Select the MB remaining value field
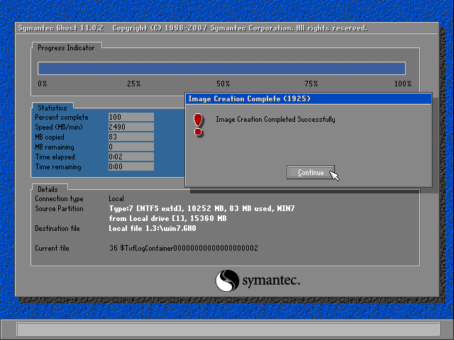Viewport: 454px width, 340px height. (x=131, y=147)
